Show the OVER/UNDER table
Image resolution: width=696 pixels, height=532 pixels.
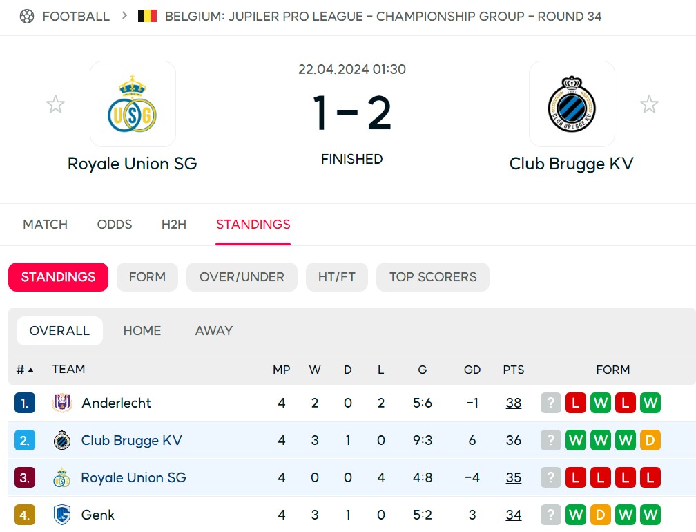click(x=242, y=277)
